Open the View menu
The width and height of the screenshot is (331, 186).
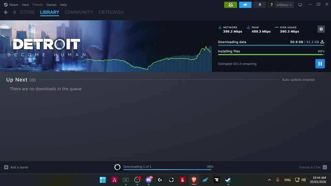coord(25,5)
